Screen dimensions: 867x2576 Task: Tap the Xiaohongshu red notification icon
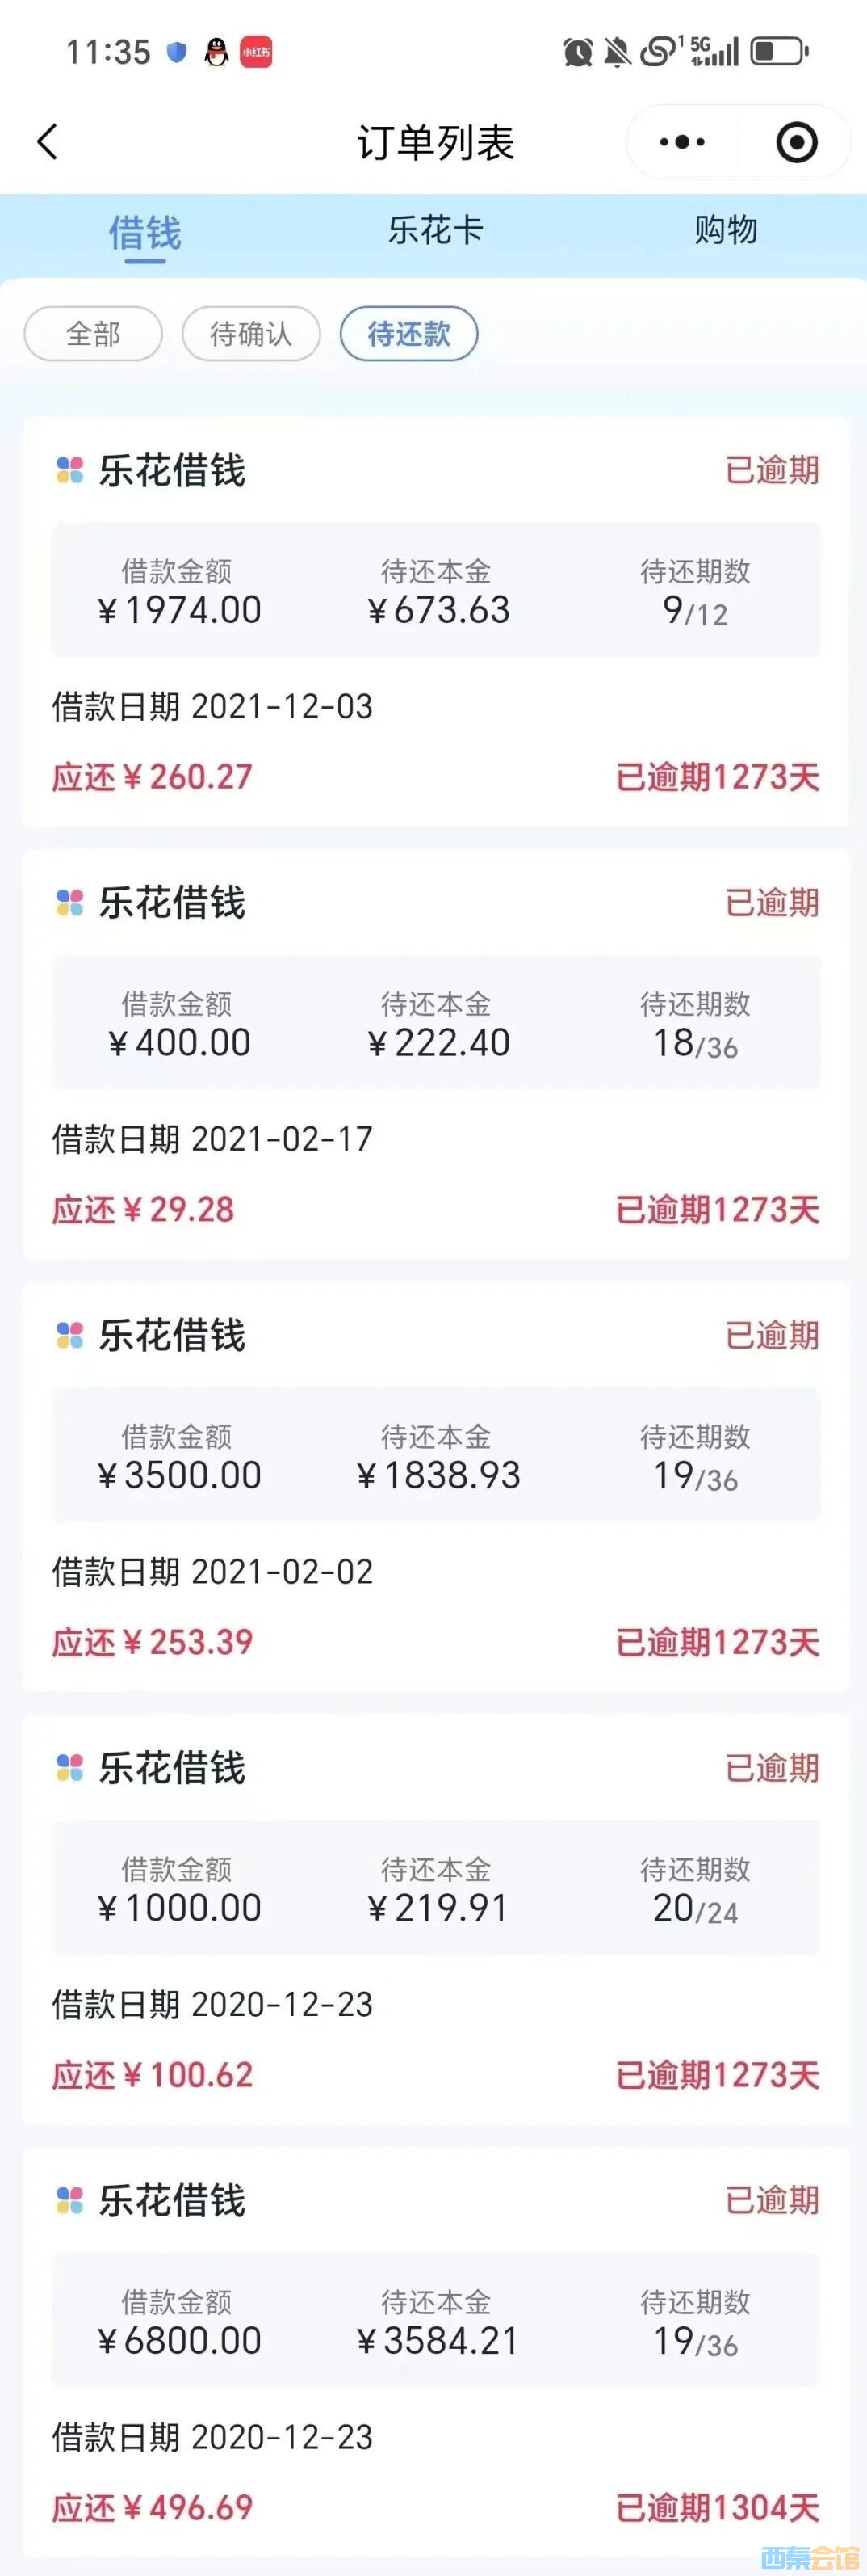(x=256, y=52)
